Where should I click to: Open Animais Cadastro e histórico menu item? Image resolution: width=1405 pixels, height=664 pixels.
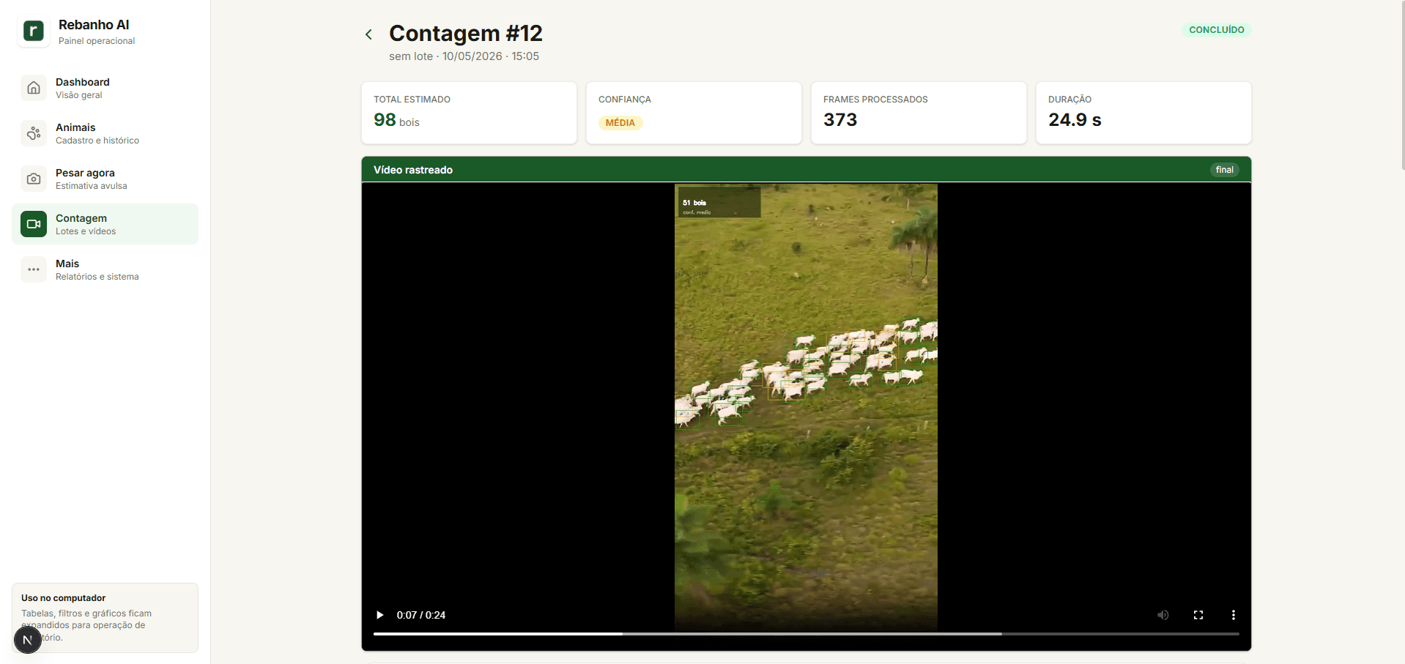coord(105,133)
